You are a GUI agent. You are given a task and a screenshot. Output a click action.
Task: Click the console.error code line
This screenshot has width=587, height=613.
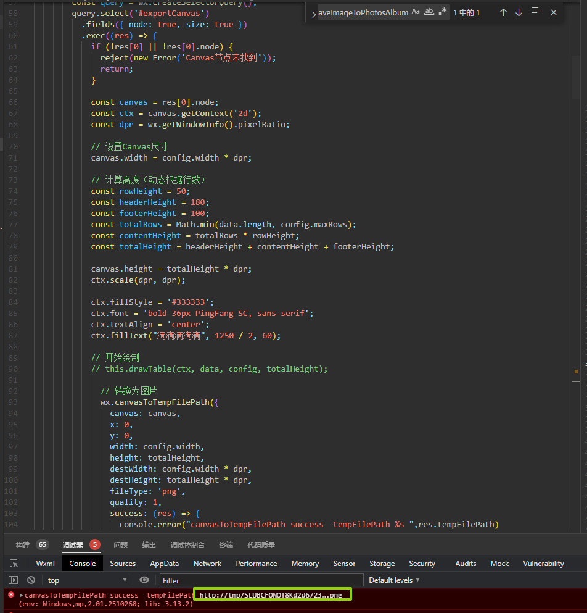pos(309,524)
